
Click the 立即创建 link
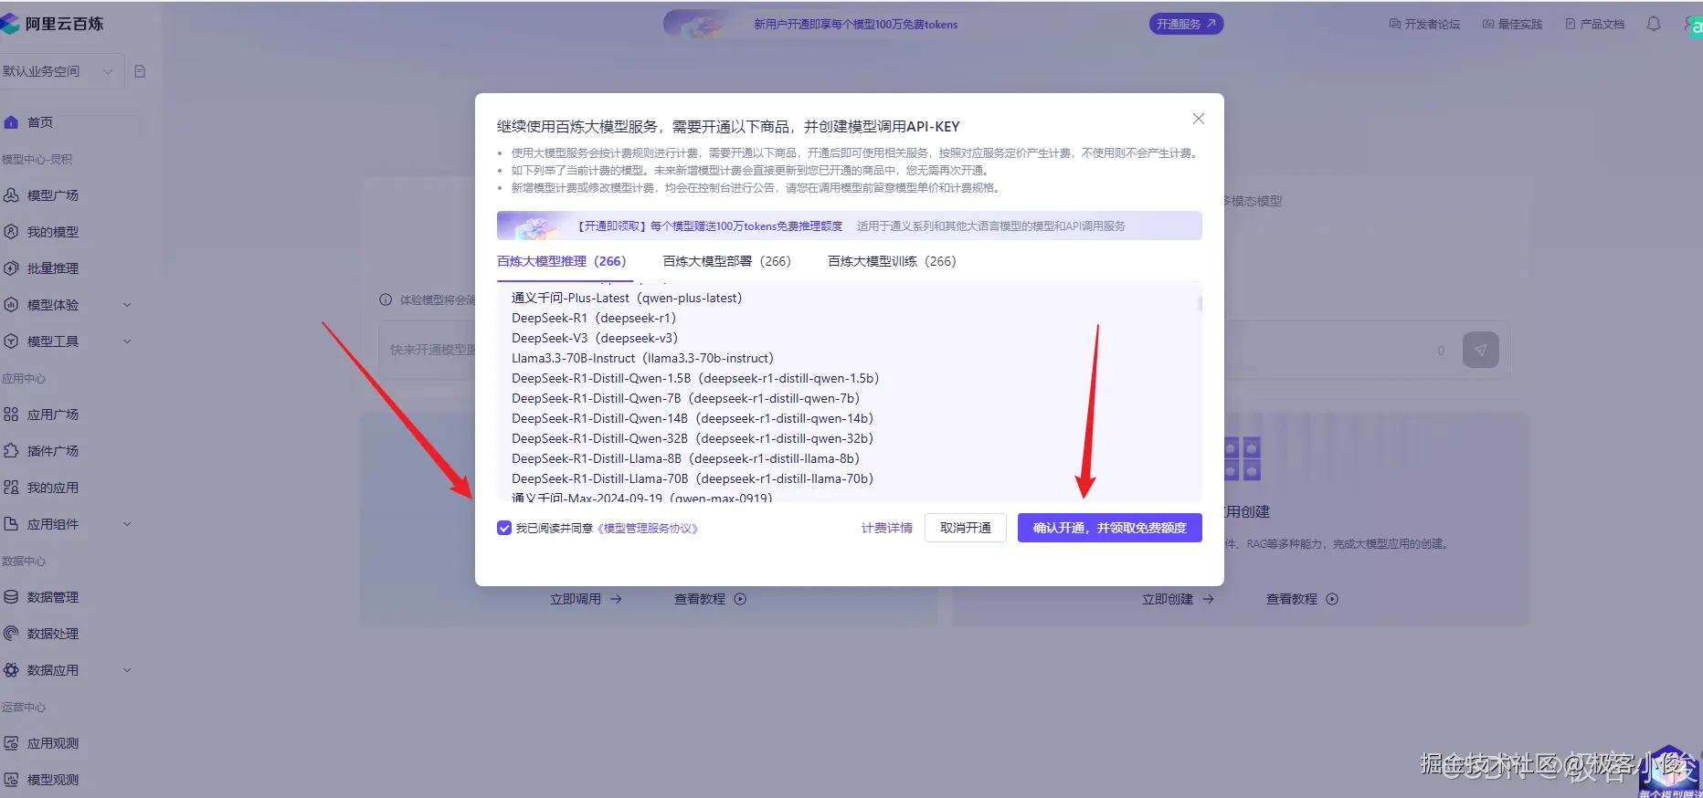[1178, 599]
